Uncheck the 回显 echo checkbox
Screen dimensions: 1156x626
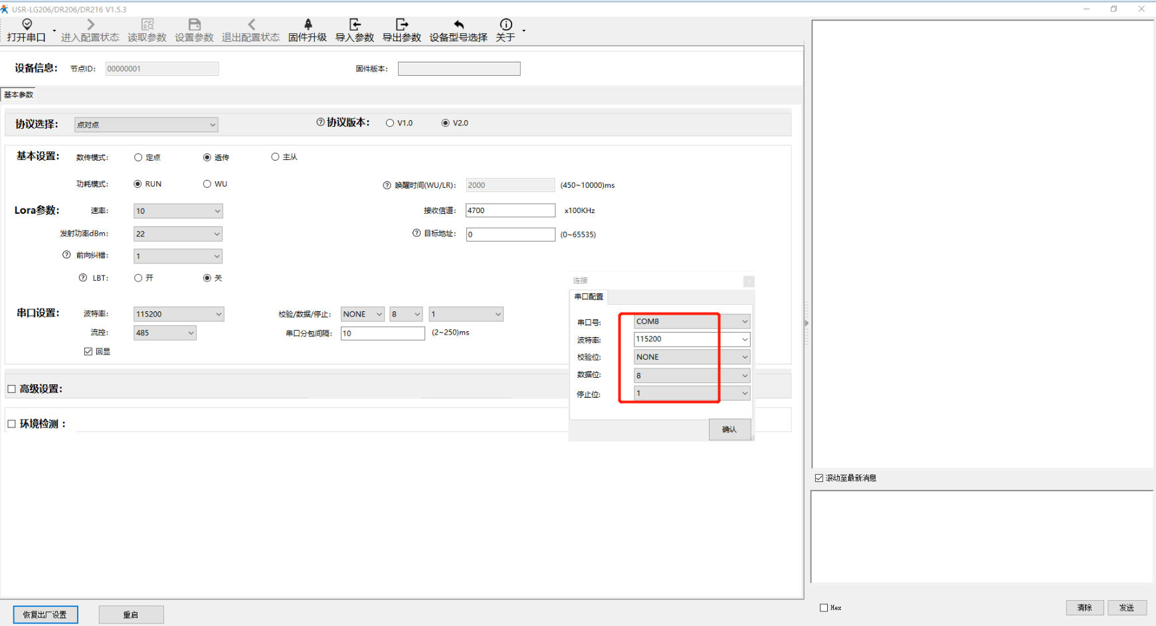pos(88,351)
